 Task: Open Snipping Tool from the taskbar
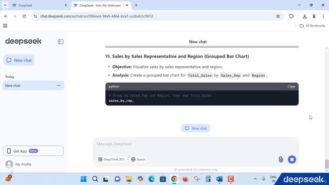click(196, 179)
